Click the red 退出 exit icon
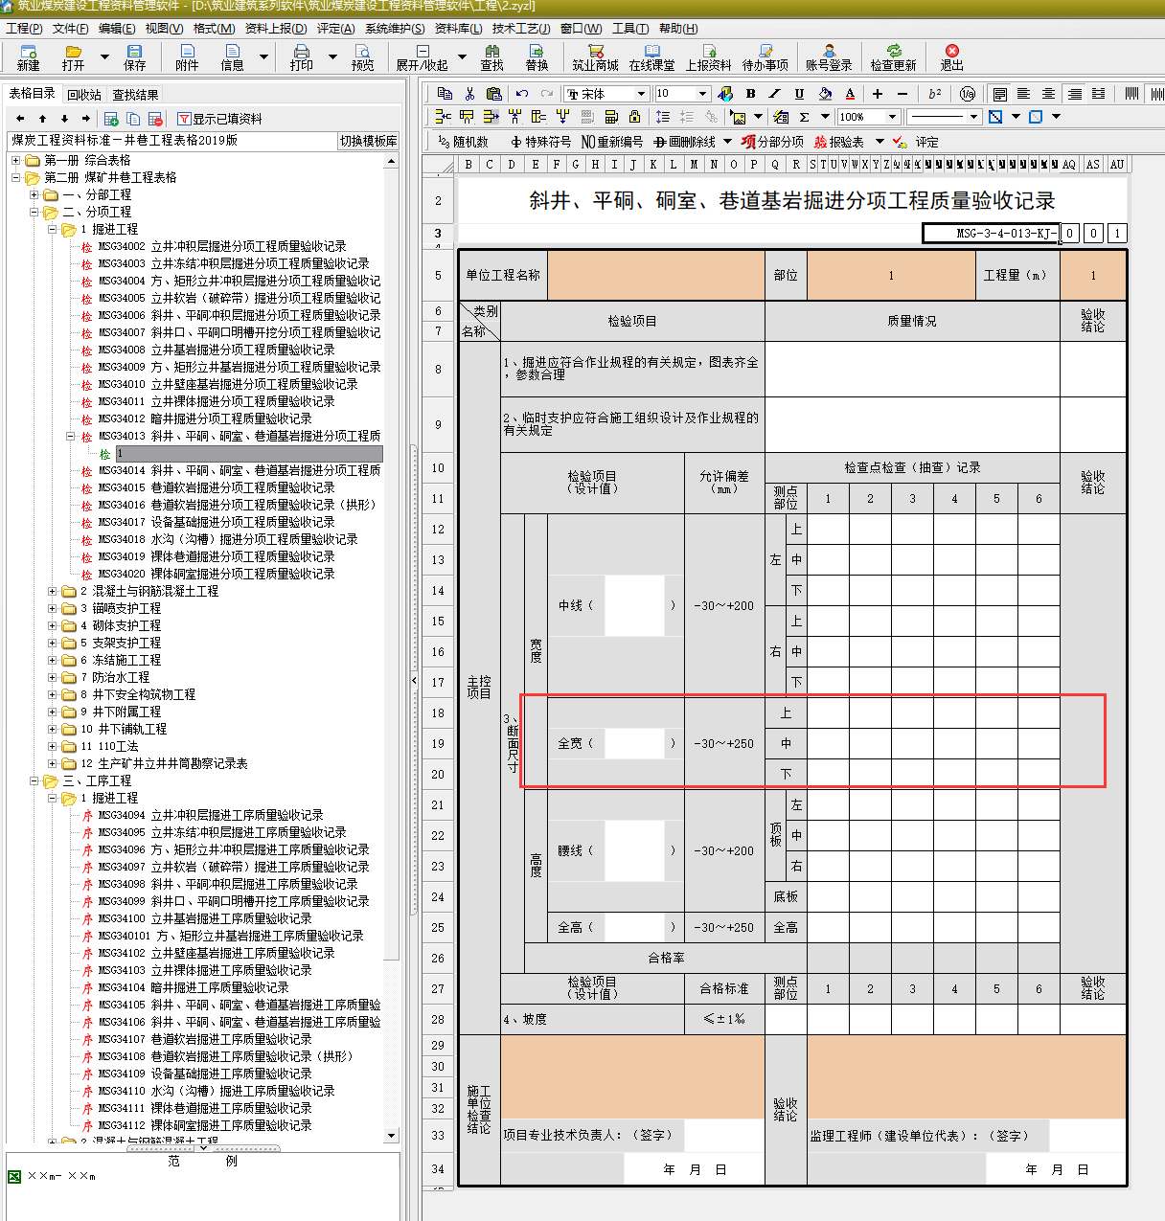 [x=951, y=57]
